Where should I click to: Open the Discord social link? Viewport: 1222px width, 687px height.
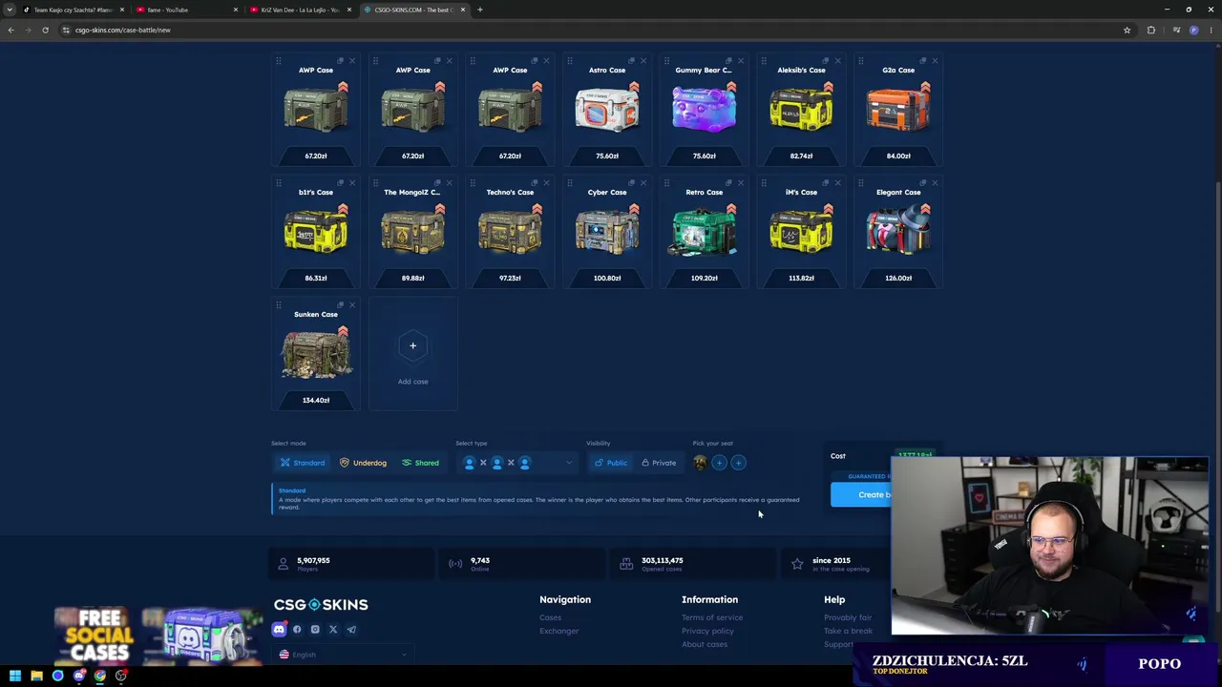[x=279, y=630]
